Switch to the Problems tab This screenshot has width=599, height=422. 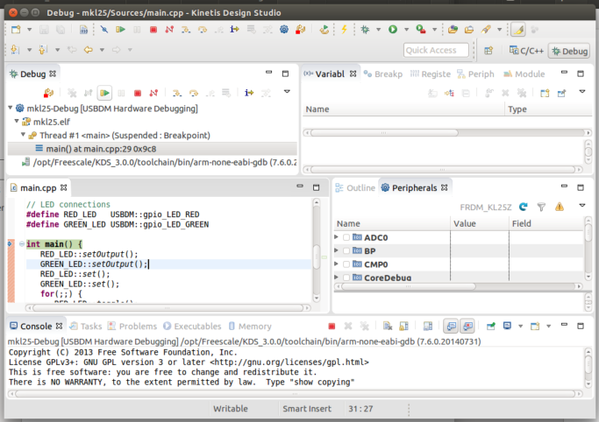click(132, 327)
